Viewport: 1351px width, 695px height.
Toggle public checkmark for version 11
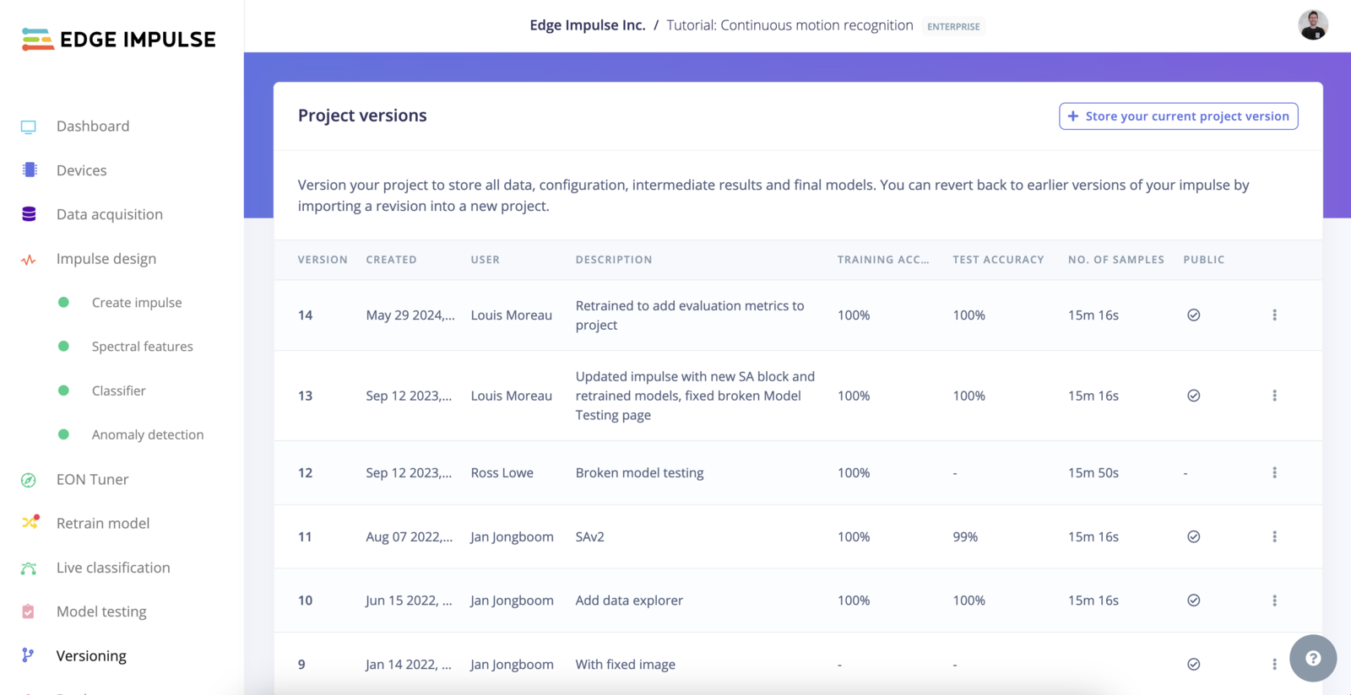(1193, 536)
